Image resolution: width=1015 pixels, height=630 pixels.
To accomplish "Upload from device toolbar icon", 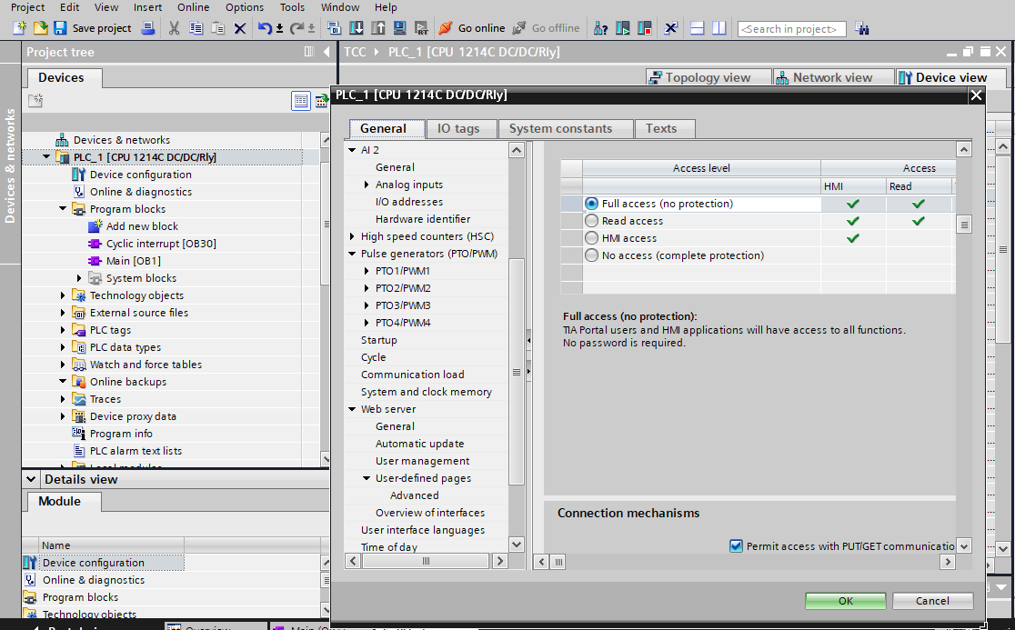I will click(x=378, y=28).
